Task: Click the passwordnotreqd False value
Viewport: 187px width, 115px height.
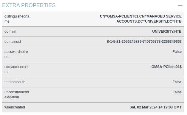Action: (x=177, y=52)
